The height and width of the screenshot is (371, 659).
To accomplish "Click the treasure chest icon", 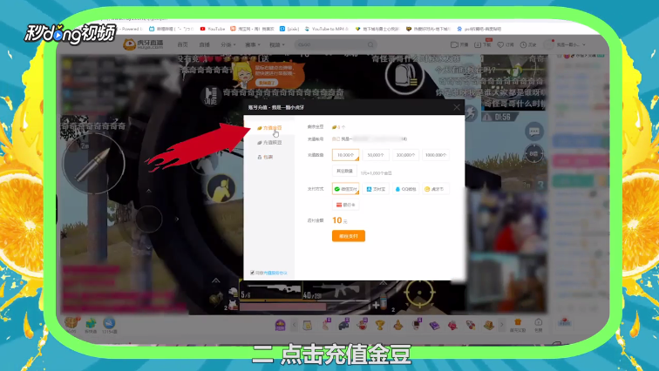I will (x=71, y=323).
